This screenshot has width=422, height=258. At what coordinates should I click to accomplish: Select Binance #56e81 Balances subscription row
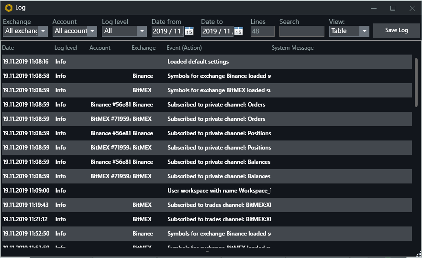coord(207,162)
